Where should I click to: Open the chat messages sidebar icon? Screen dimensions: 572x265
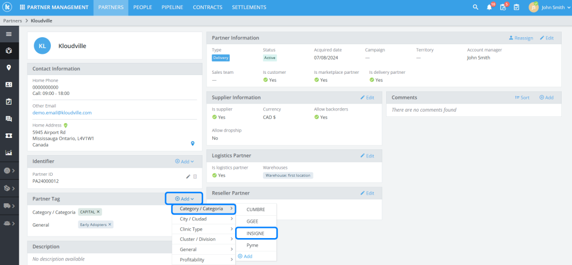click(x=9, y=118)
